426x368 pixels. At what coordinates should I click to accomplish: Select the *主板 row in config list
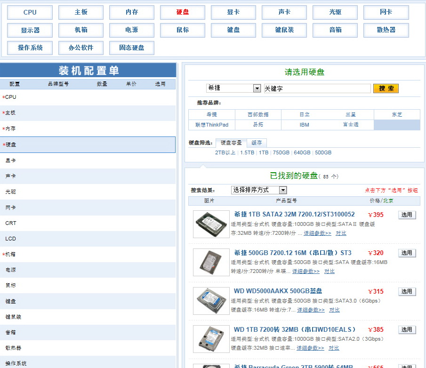point(88,113)
